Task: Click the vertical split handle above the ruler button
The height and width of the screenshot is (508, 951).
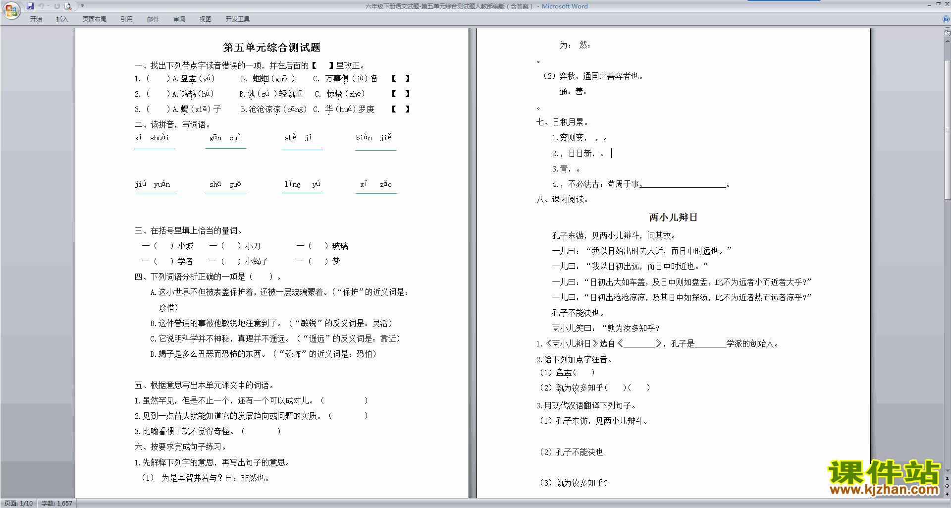Action: pyautogui.click(x=947, y=28)
